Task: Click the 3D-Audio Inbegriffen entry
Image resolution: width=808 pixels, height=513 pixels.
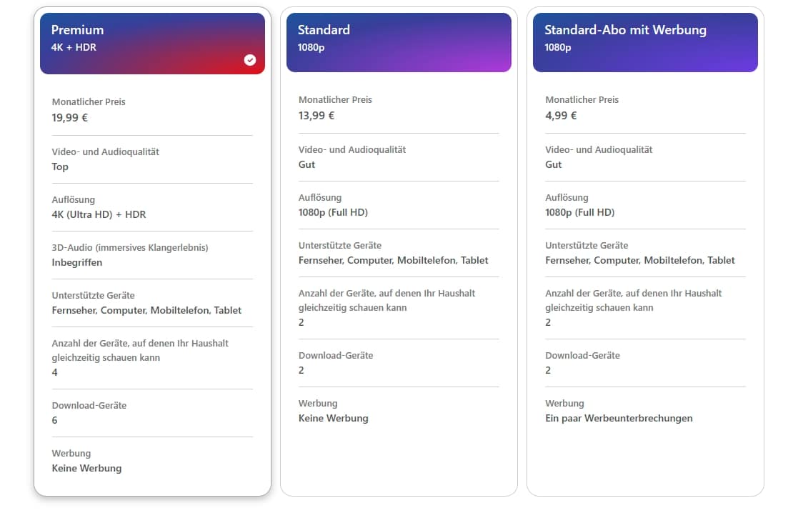Action: [x=77, y=262]
